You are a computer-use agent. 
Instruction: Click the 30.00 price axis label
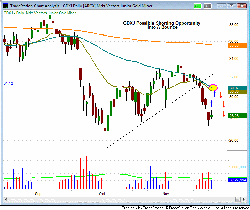click(x=234, y=97)
